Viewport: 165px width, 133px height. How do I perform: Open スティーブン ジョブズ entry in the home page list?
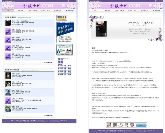[29, 23]
